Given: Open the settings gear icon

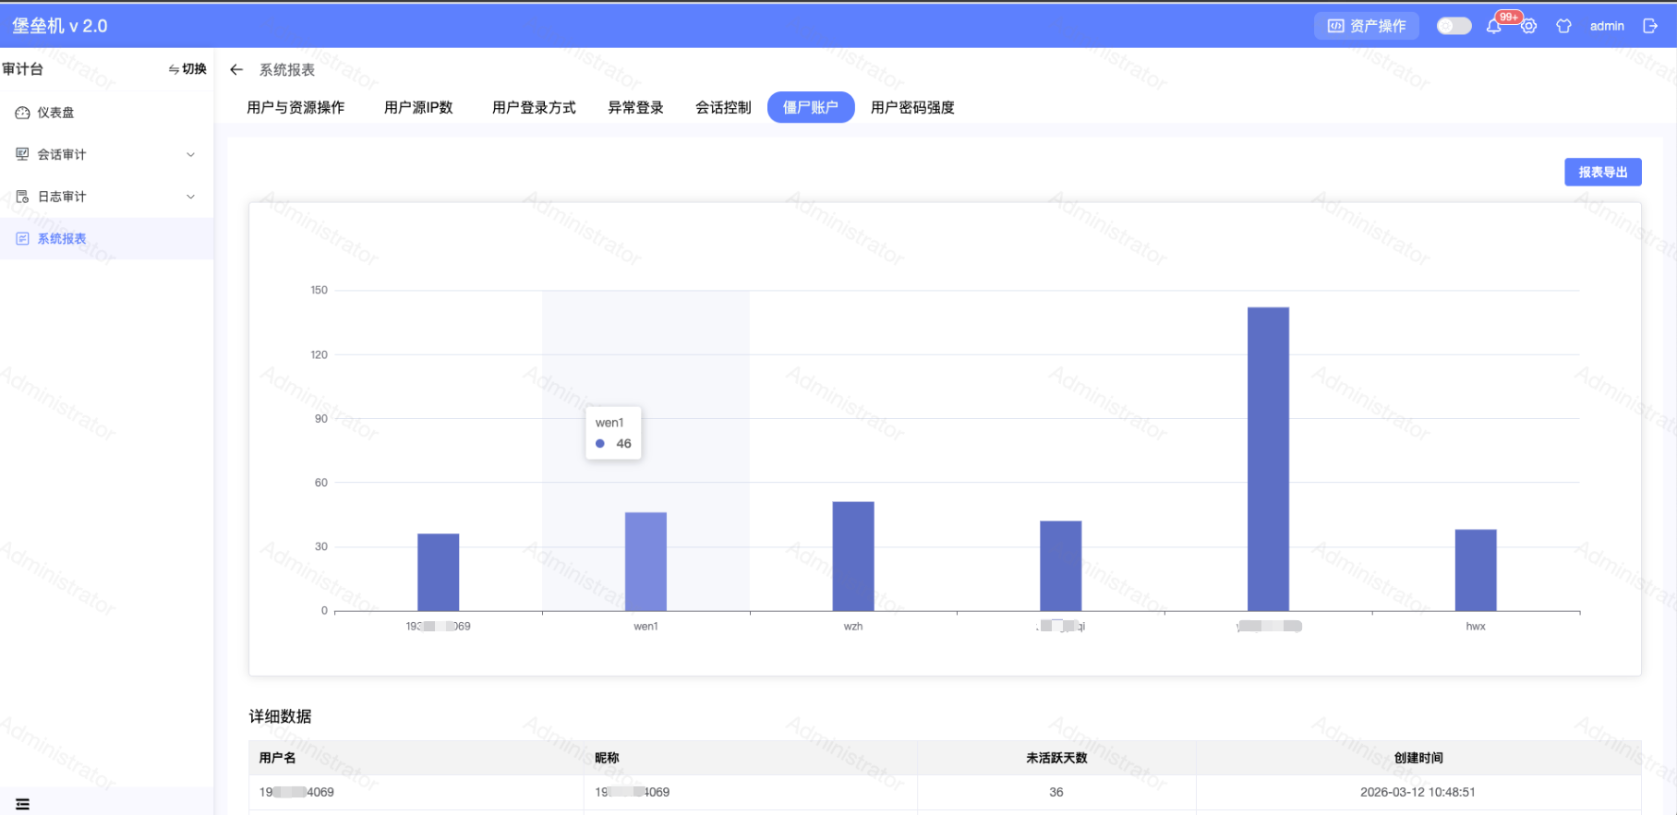Looking at the screenshot, I should click(1529, 27).
